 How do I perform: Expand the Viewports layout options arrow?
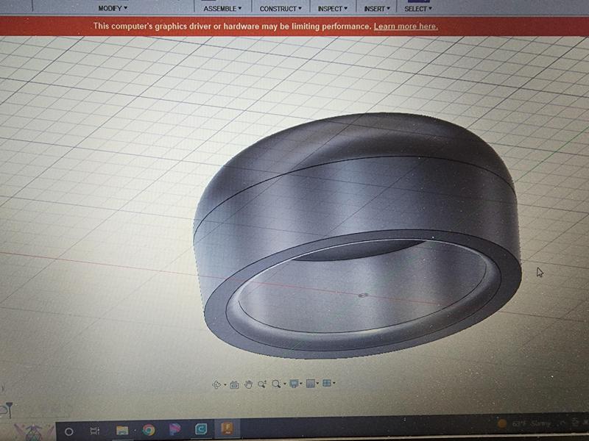tap(334, 383)
